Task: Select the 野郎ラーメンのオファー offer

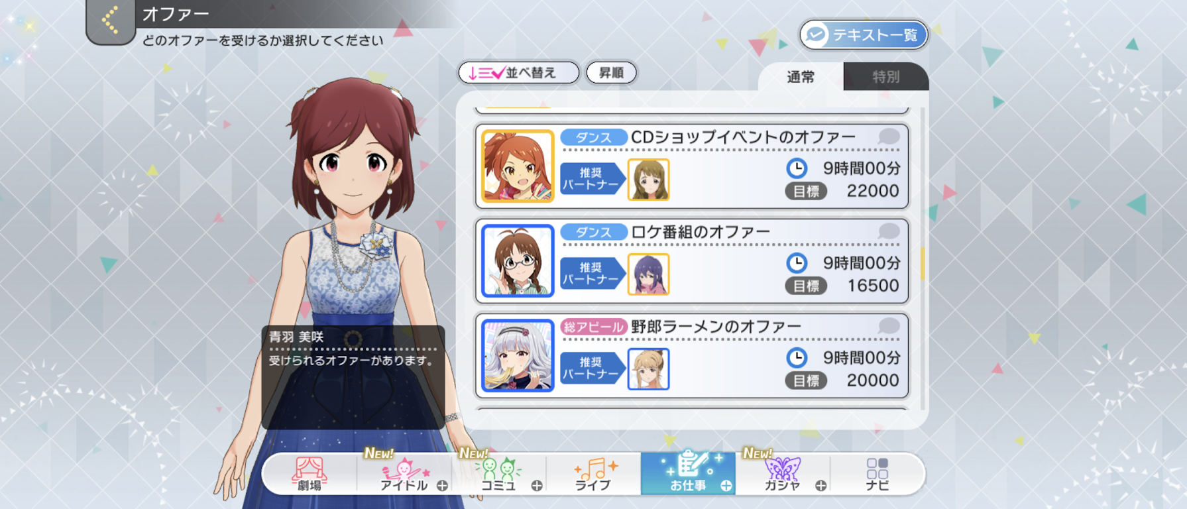Action: pyautogui.click(x=692, y=356)
